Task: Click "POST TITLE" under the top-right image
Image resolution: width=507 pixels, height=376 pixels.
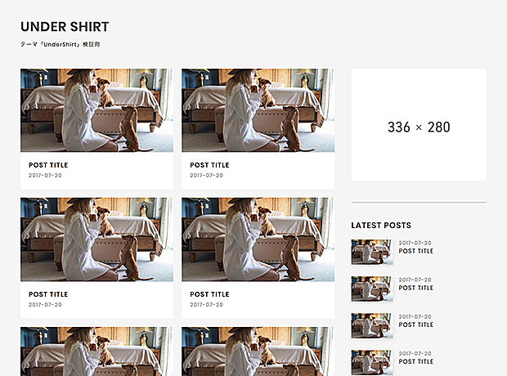Action: 209,165
